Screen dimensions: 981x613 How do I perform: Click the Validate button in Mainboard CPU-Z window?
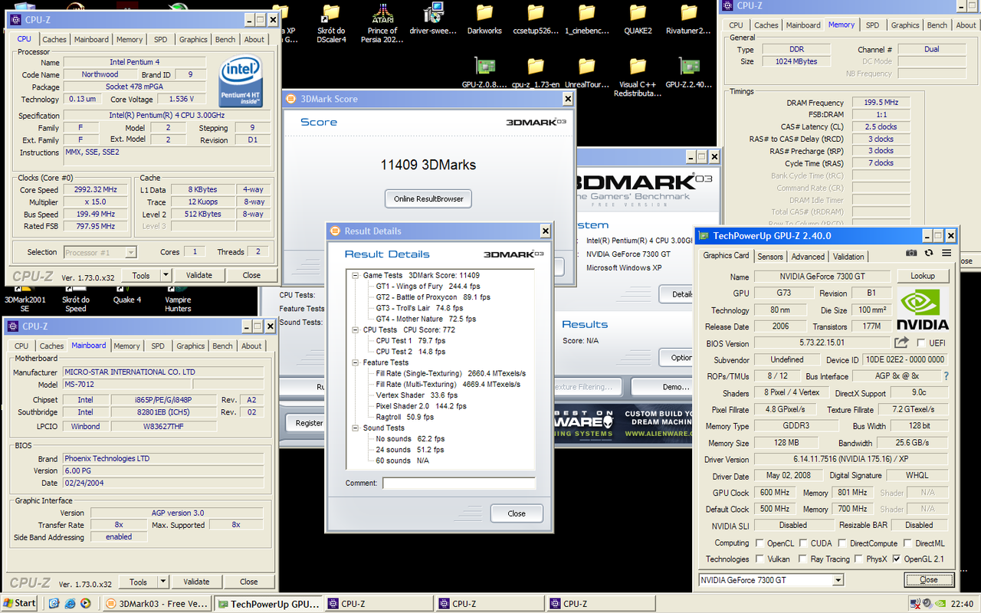[196, 582]
